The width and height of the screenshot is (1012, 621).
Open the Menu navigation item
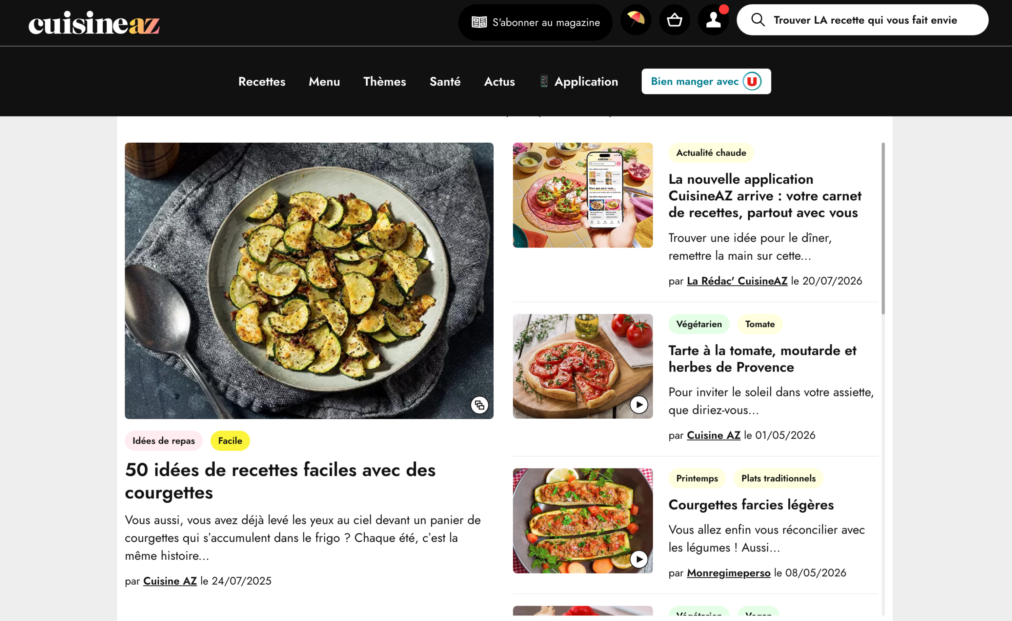pos(324,81)
